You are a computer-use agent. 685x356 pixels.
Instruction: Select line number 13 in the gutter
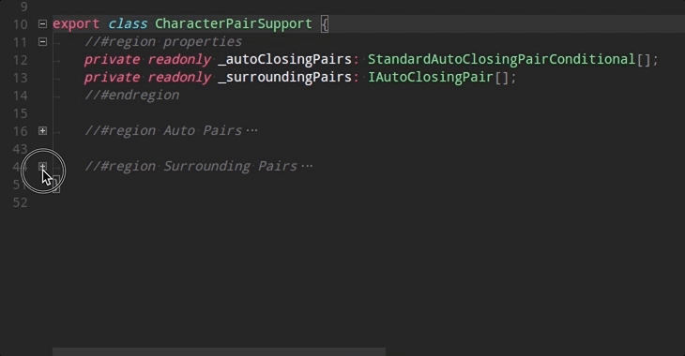coord(20,78)
